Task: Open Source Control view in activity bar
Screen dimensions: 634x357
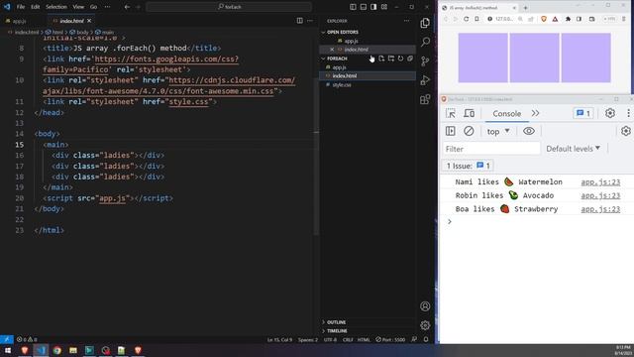Action: click(425, 60)
